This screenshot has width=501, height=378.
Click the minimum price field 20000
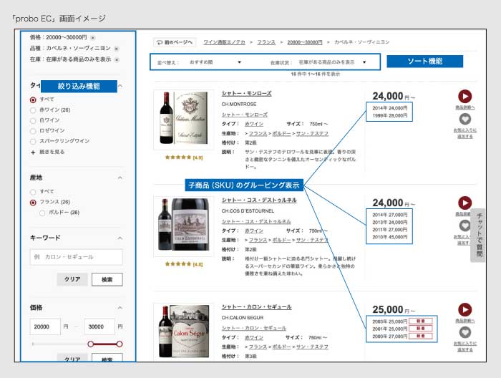tap(45, 326)
